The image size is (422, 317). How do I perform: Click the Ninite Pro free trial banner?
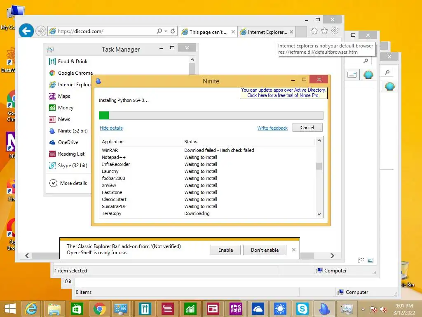click(x=284, y=93)
